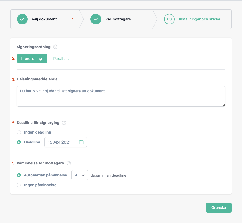Select Ingen påminnelse radio button
Screen dimensions: 242x223
click(19, 185)
